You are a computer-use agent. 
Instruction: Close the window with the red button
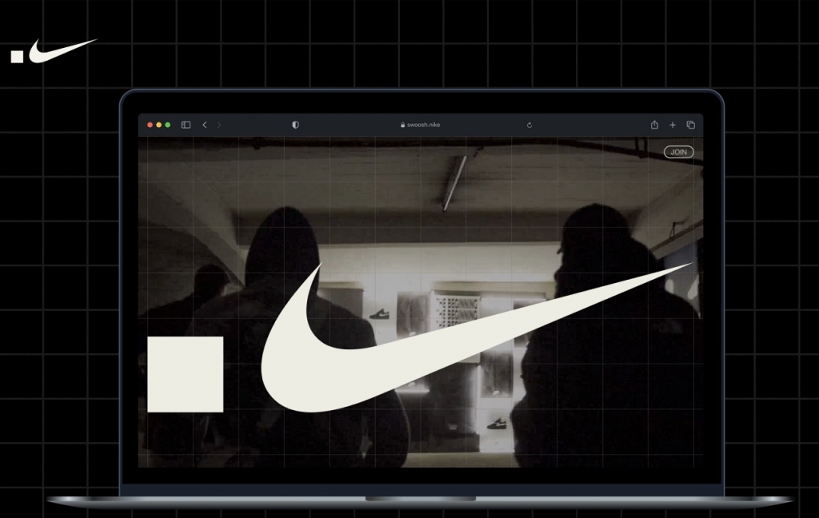[150, 125]
